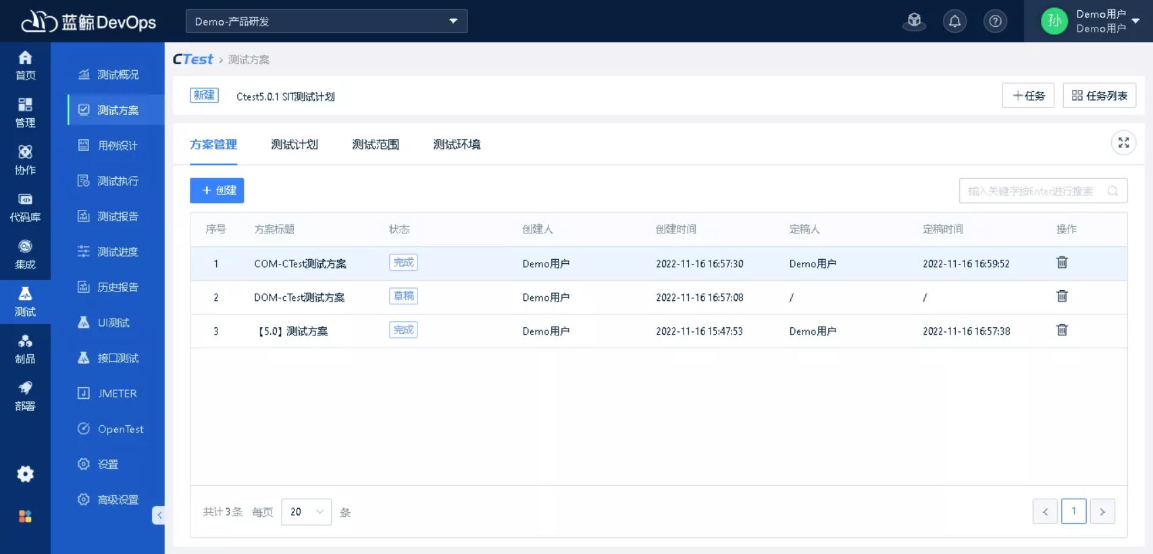This screenshot has width=1153, height=554.
Task: Switch to the 测试环境 tab
Action: tap(457, 144)
